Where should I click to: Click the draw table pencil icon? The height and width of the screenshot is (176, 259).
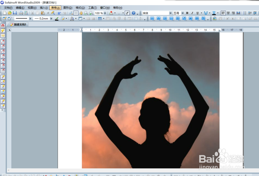click(5, 18)
